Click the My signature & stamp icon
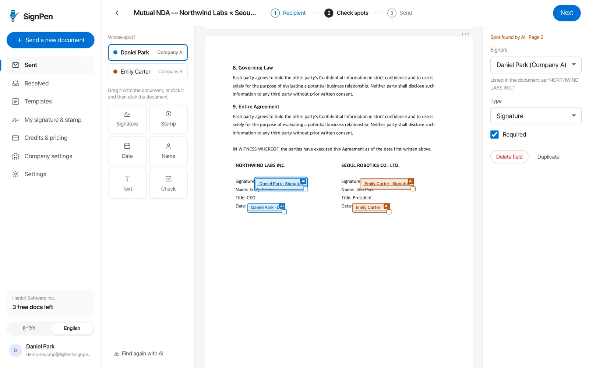The height and width of the screenshot is (368, 589). pos(15,120)
